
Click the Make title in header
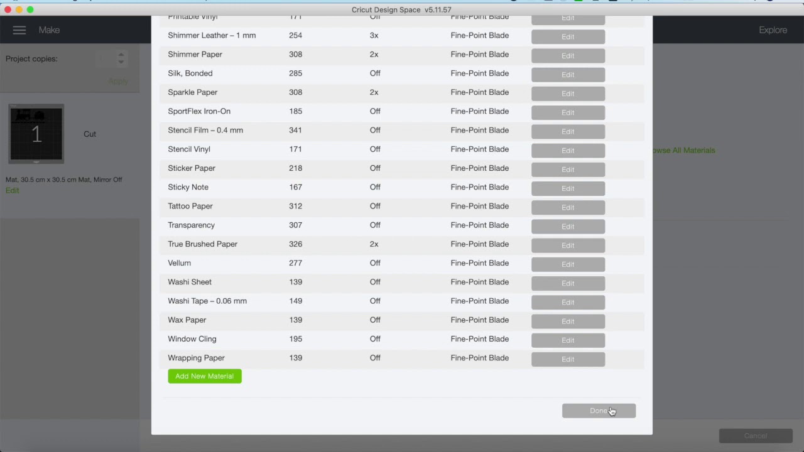tap(49, 30)
